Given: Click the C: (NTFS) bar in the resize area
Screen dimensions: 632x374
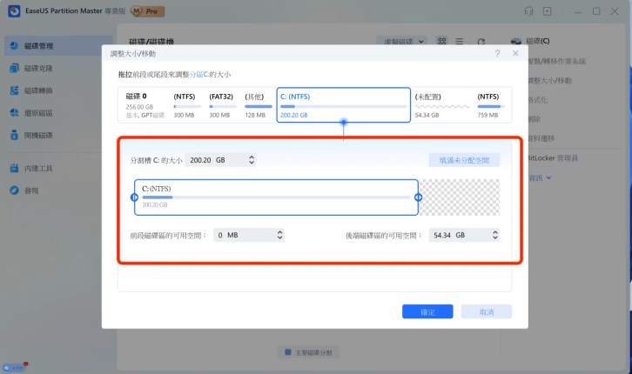Looking at the screenshot, I should click(276, 197).
